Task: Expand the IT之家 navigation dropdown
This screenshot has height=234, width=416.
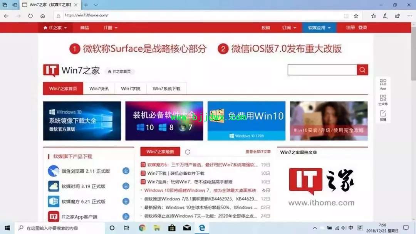Action: click(55, 28)
